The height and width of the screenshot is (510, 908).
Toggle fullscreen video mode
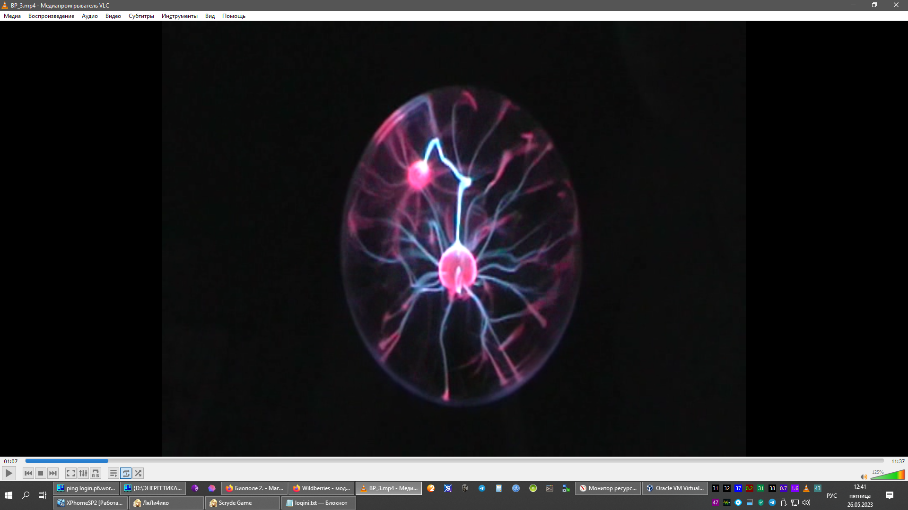(71, 473)
